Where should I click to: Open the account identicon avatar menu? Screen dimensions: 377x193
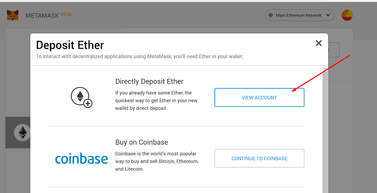[x=347, y=15]
